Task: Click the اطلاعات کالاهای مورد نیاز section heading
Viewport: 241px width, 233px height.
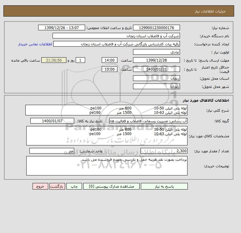Action: point(206,100)
